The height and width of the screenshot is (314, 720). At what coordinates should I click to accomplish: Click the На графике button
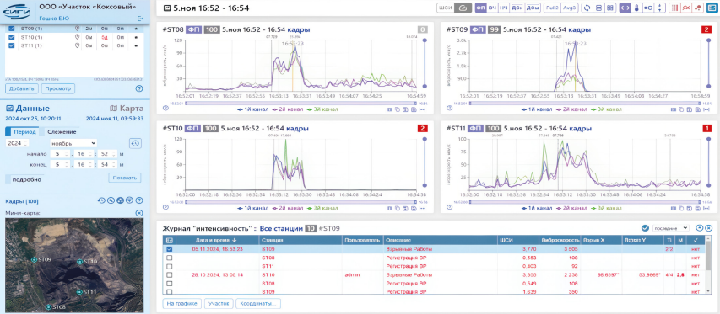(x=182, y=303)
